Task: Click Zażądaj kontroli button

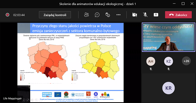Action: pyautogui.click(x=55, y=15)
